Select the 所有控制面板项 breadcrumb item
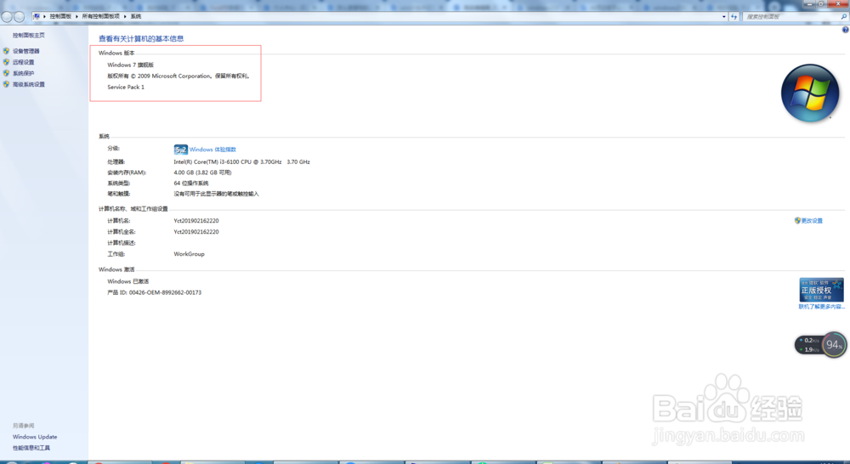 101,16
